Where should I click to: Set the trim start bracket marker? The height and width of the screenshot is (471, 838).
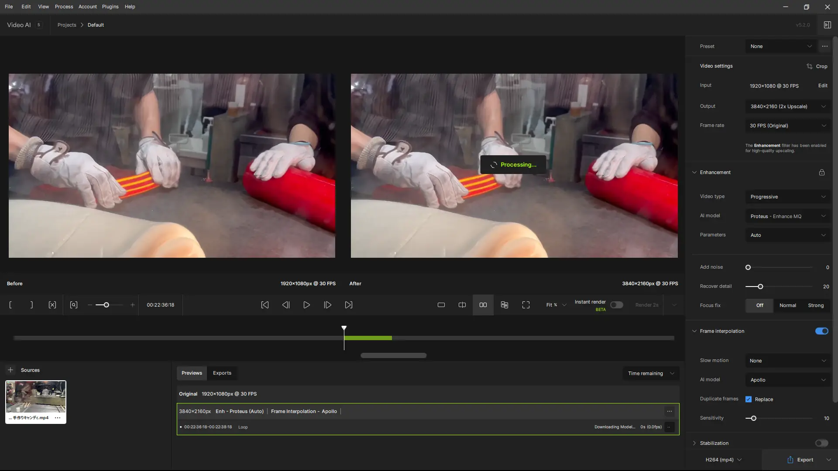click(10, 305)
